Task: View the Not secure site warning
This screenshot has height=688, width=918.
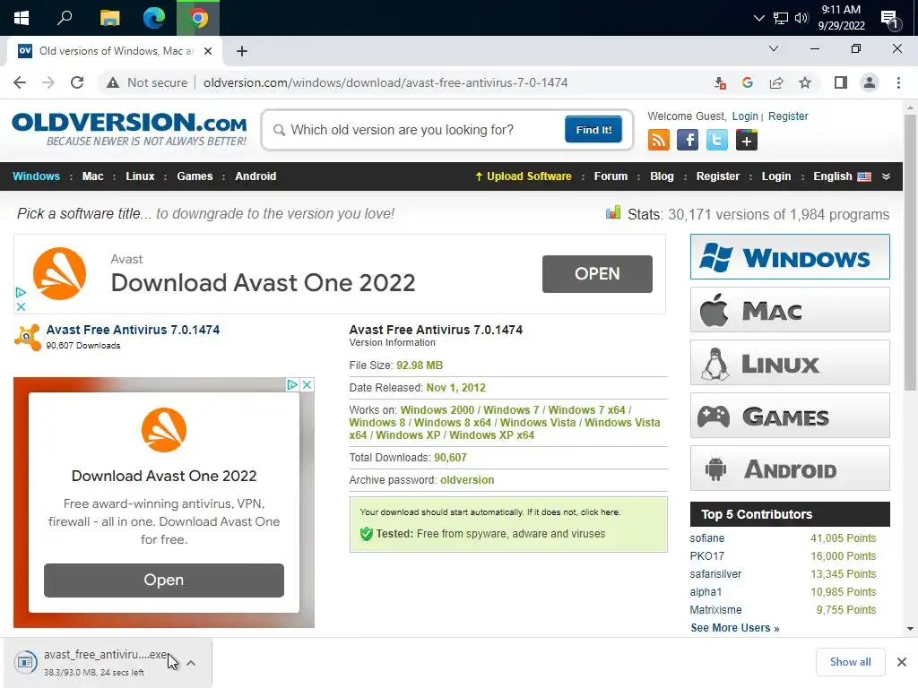Action: click(147, 82)
